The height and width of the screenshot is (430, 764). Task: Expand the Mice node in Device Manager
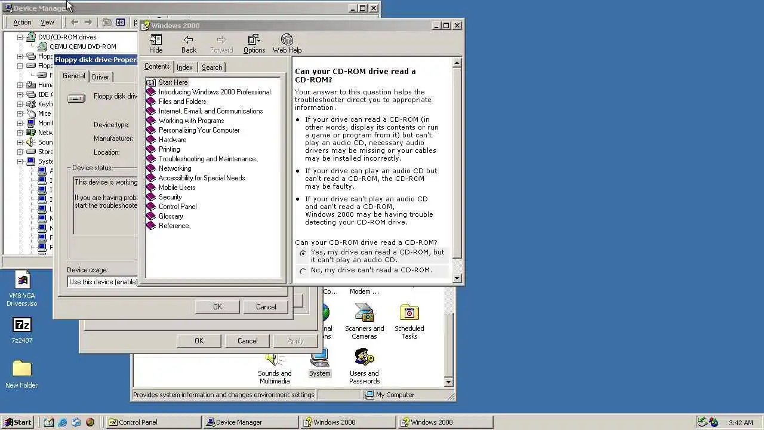tap(20, 113)
